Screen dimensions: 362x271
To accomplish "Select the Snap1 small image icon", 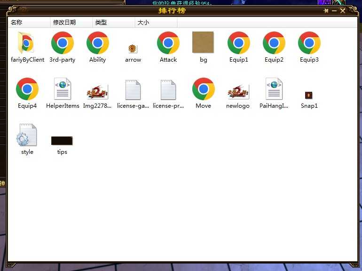I will (x=309, y=95).
